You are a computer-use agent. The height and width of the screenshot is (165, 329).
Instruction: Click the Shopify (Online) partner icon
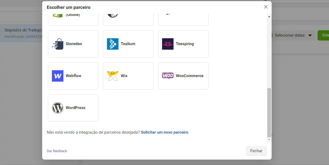coord(58,15)
